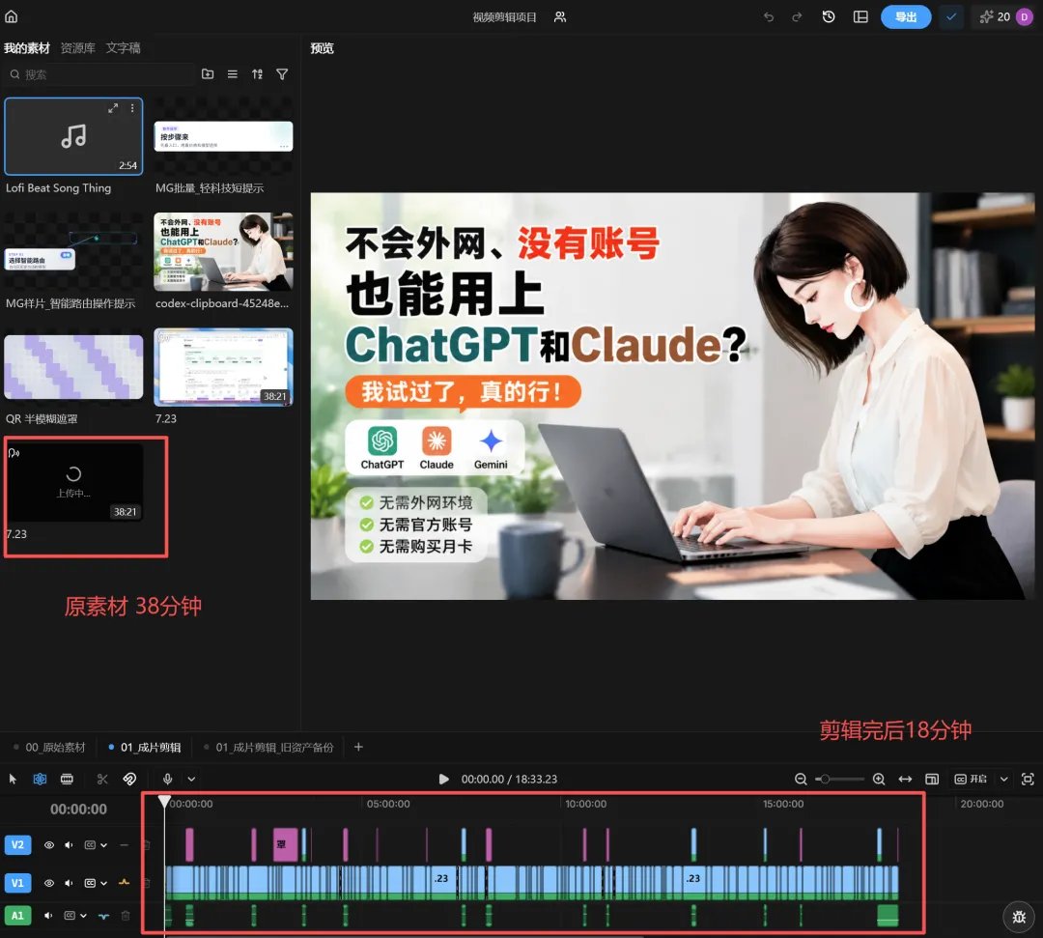Redo the last undone edit
1043x938 pixels.
coord(797,17)
